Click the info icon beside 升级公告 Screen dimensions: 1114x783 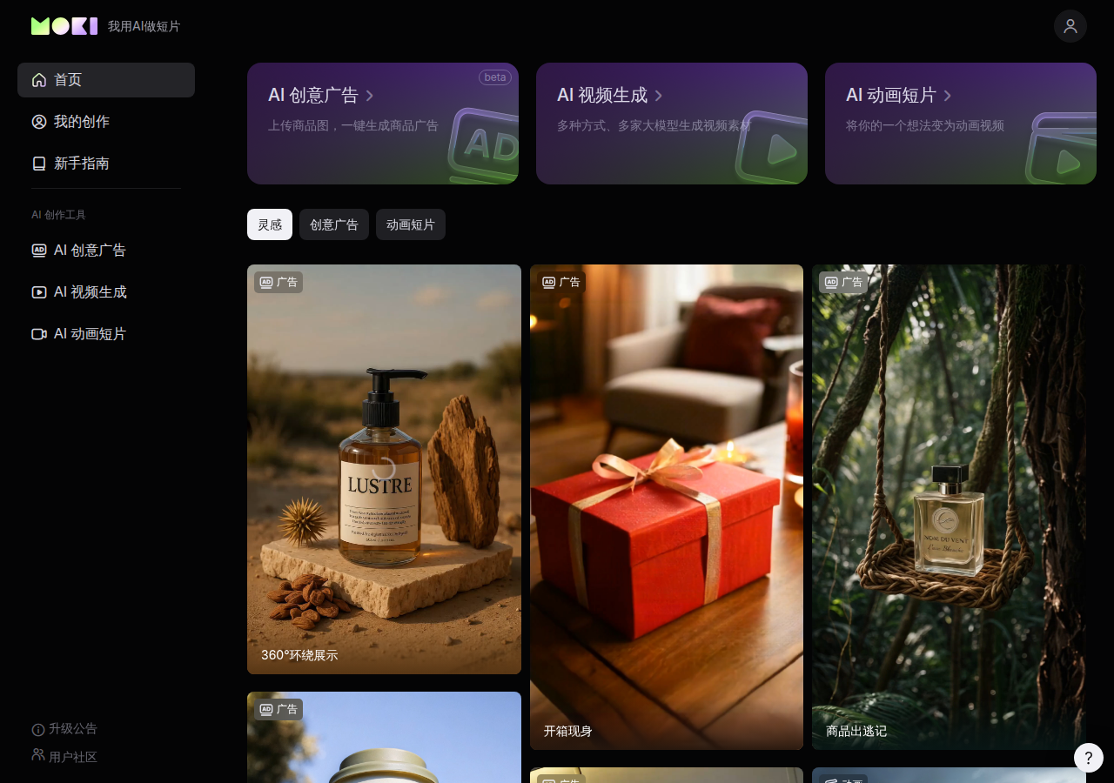pos(38,729)
